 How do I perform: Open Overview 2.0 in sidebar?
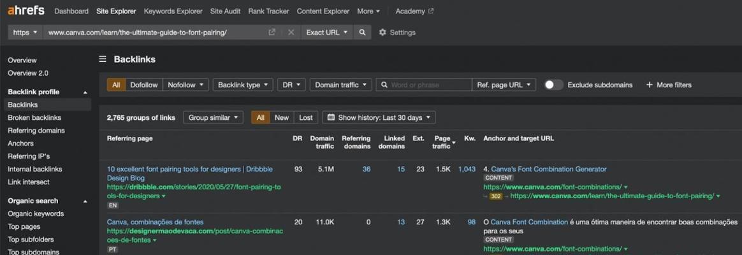28,73
